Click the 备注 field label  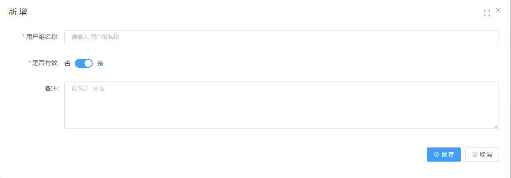[51, 89]
